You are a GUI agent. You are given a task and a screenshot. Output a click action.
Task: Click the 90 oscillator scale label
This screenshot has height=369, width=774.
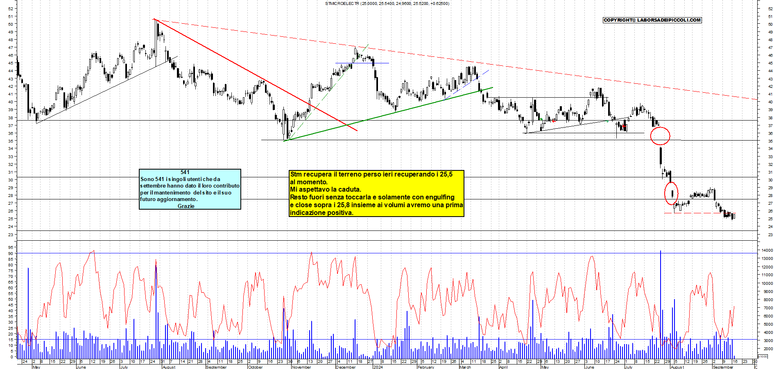coord(11,253)
